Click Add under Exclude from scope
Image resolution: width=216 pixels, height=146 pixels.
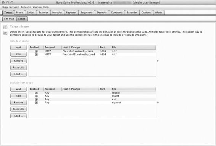pyautogui.click(x=18, y=89)
